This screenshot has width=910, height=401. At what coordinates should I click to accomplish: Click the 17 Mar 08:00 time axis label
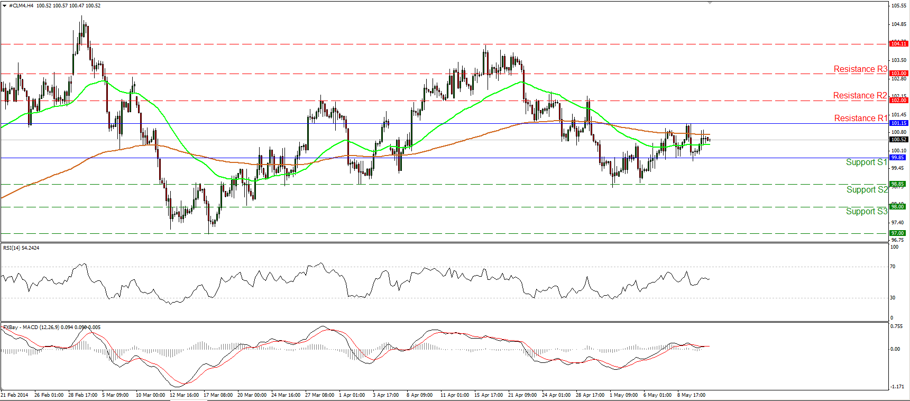[218, 395]
